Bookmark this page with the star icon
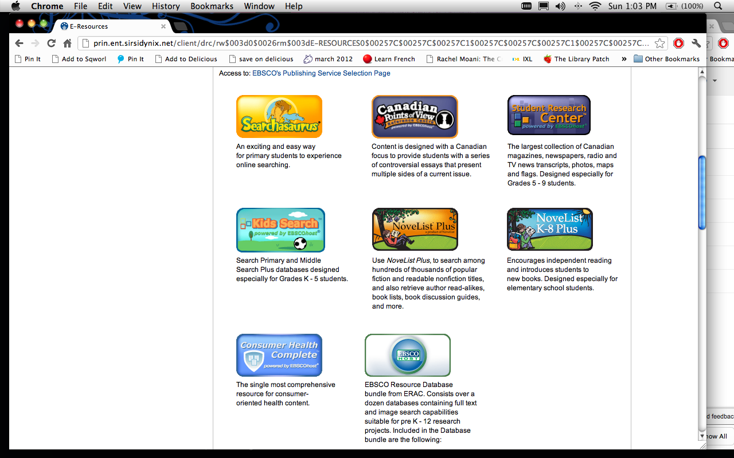This screenshot has height=458, width=734. (x=659, y=42)
